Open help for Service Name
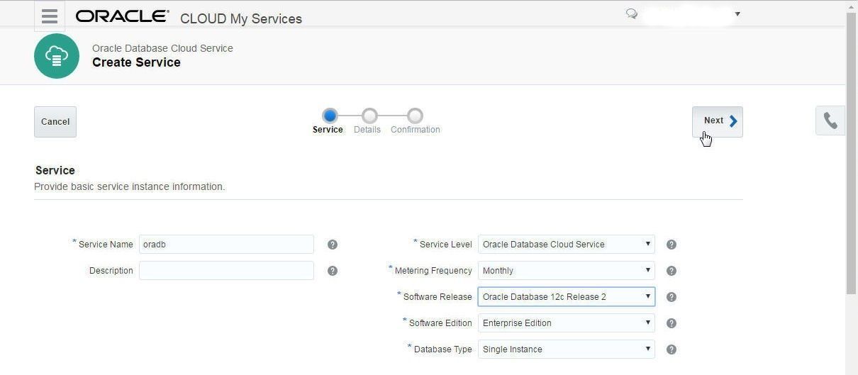This screenshot has height=375, width=858. (x=333, y=245)
